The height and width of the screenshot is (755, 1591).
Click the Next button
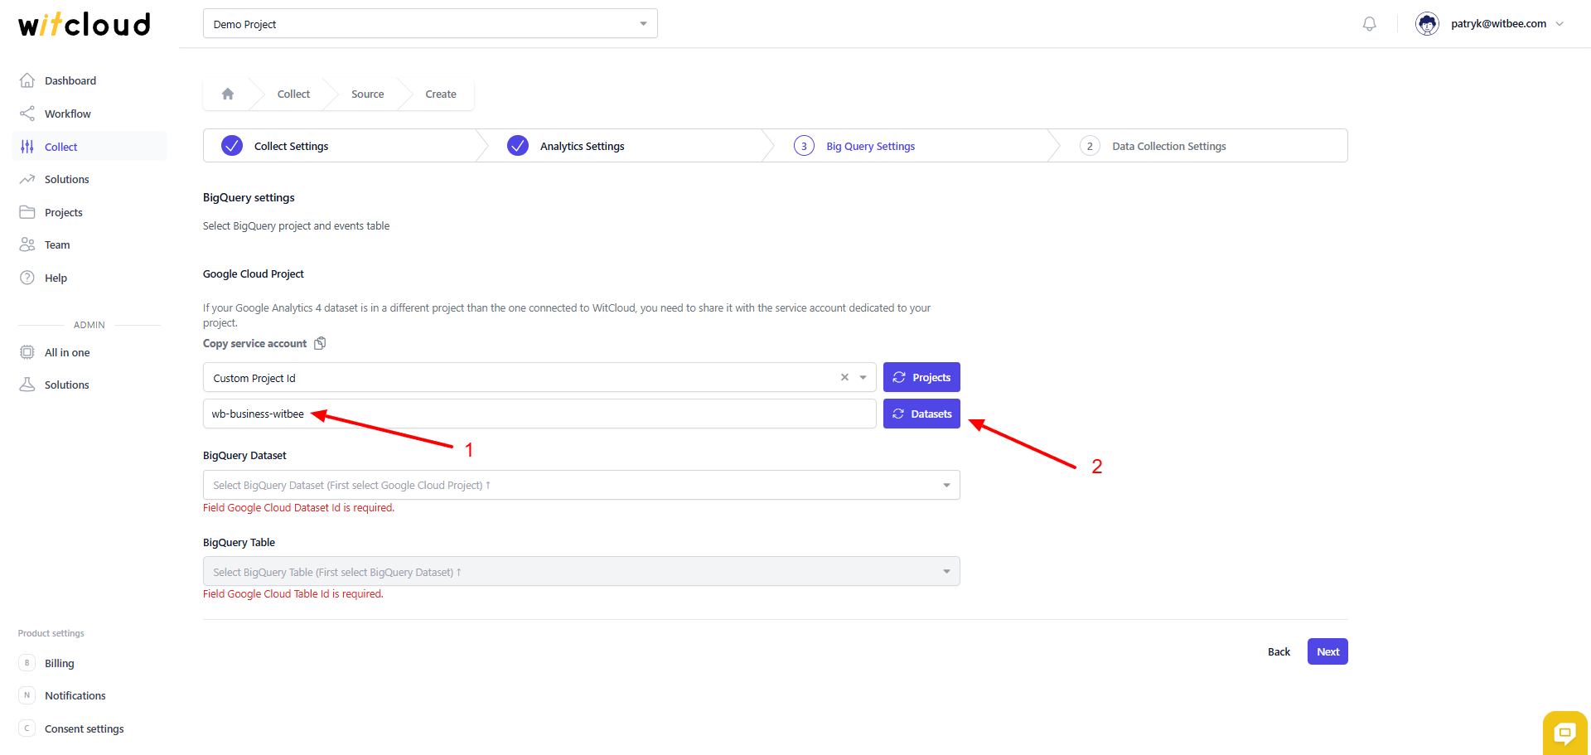pyautogui.click(x=1327, y=651)
